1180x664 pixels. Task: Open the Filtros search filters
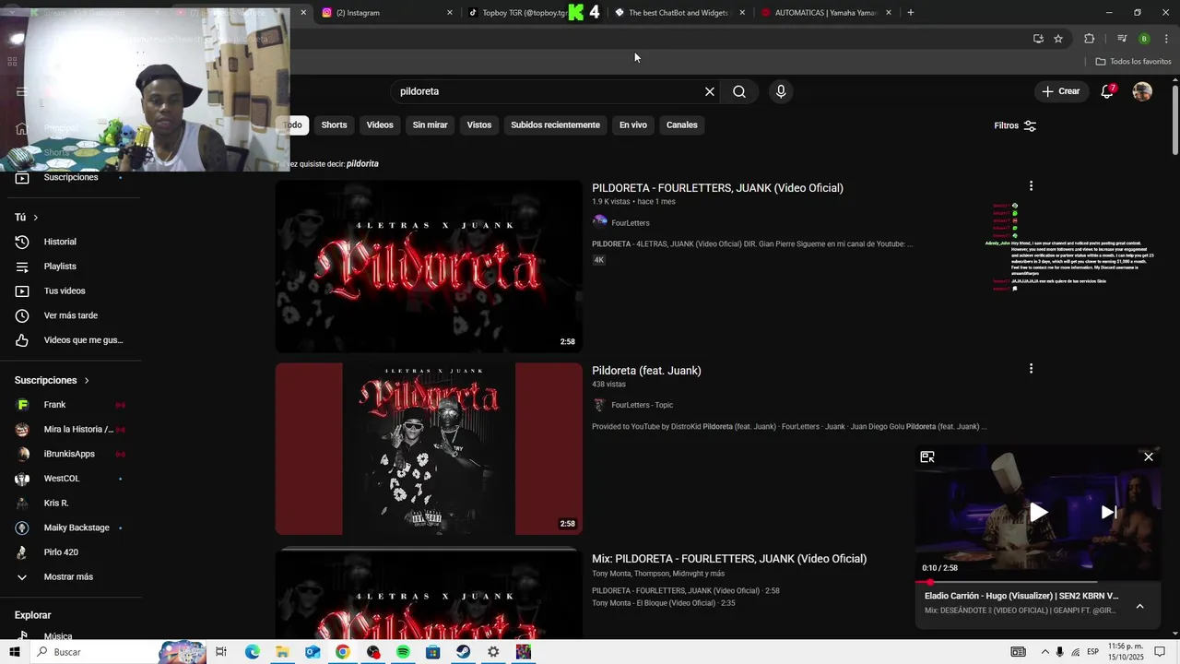click(1015, 125)
